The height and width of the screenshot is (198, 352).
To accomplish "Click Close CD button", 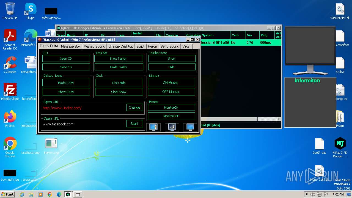I will tap(66, 67).
